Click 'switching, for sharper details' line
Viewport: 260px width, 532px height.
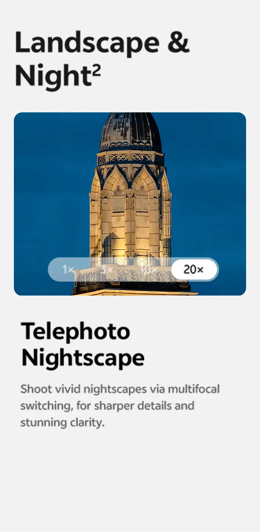pos(107,406)
